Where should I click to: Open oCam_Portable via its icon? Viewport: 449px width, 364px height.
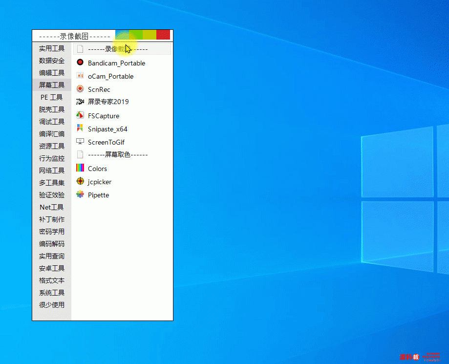tap(80, 76)
